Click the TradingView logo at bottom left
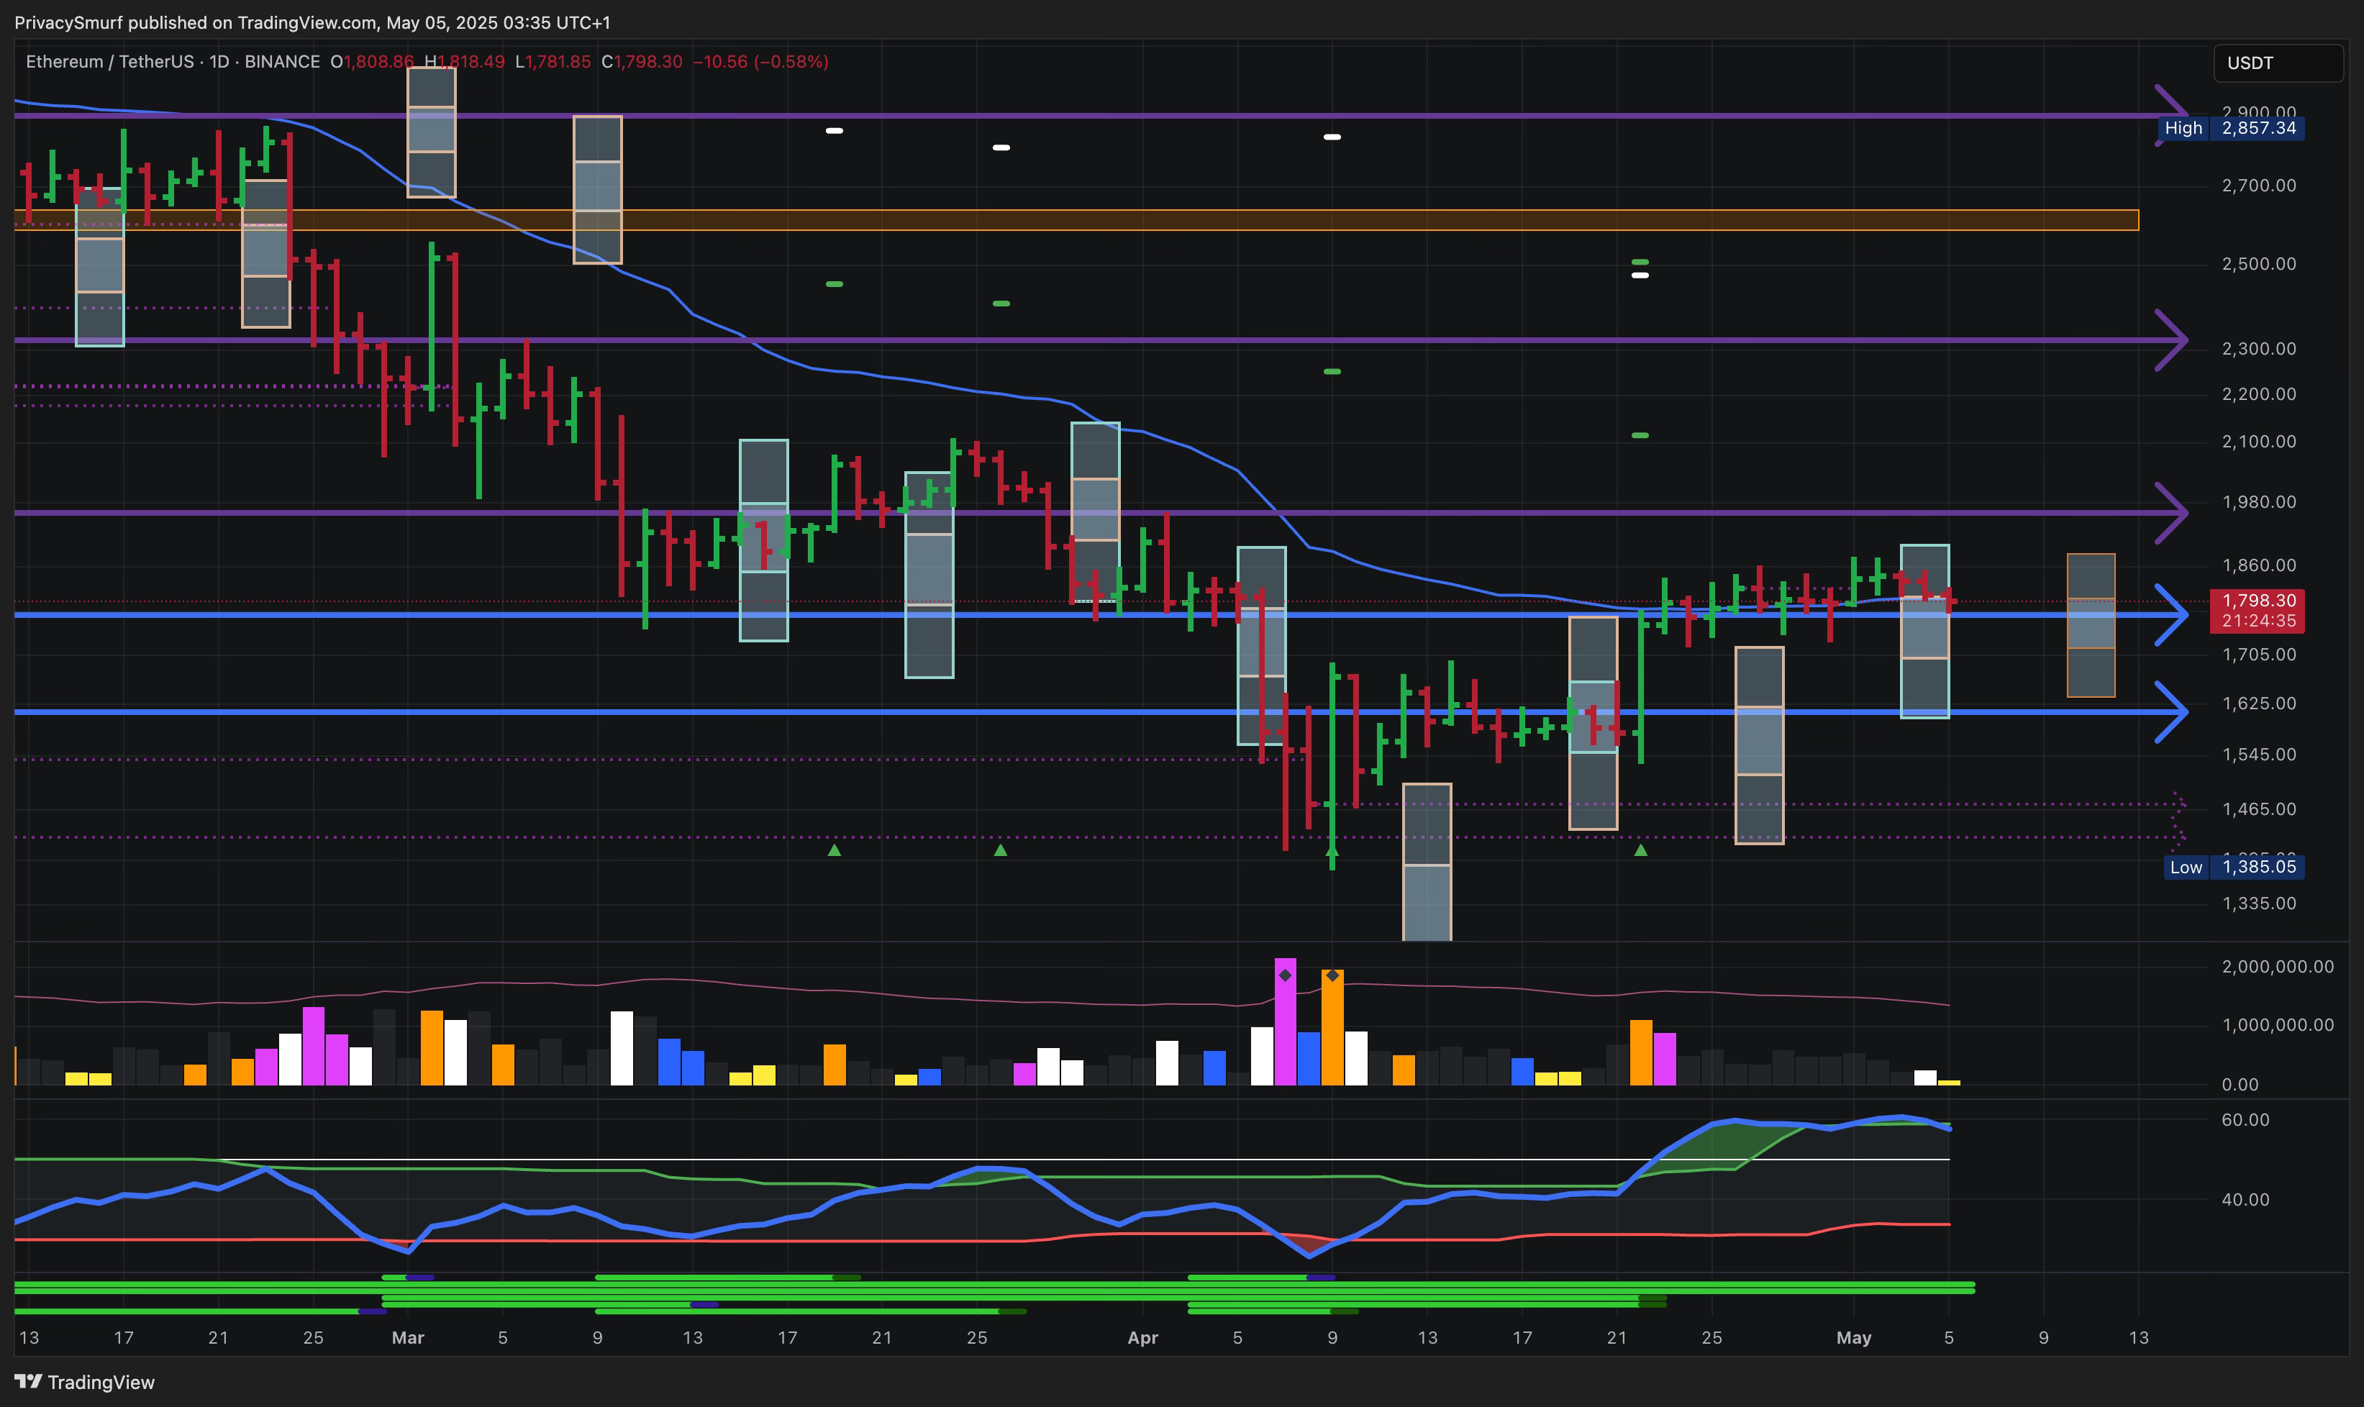 coord(83,1381)
